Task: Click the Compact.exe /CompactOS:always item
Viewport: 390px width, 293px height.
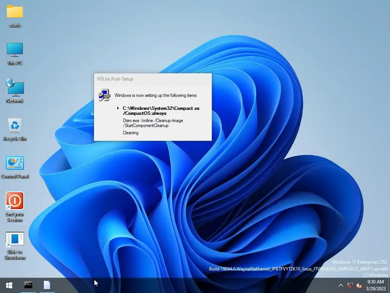Action: pos(161,111)
